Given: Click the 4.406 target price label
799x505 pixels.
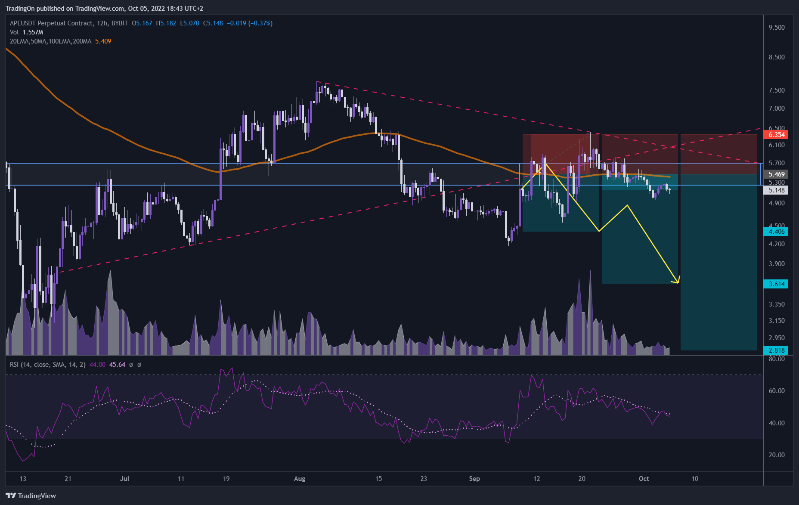Looking at the screenshot, I should [776, 232].
